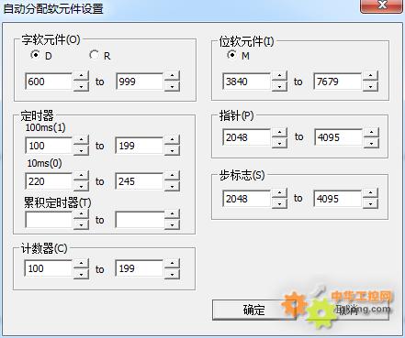Click the bit device start field 3840
This screenshot has width=405, height=338.
(x=247, y=82)
